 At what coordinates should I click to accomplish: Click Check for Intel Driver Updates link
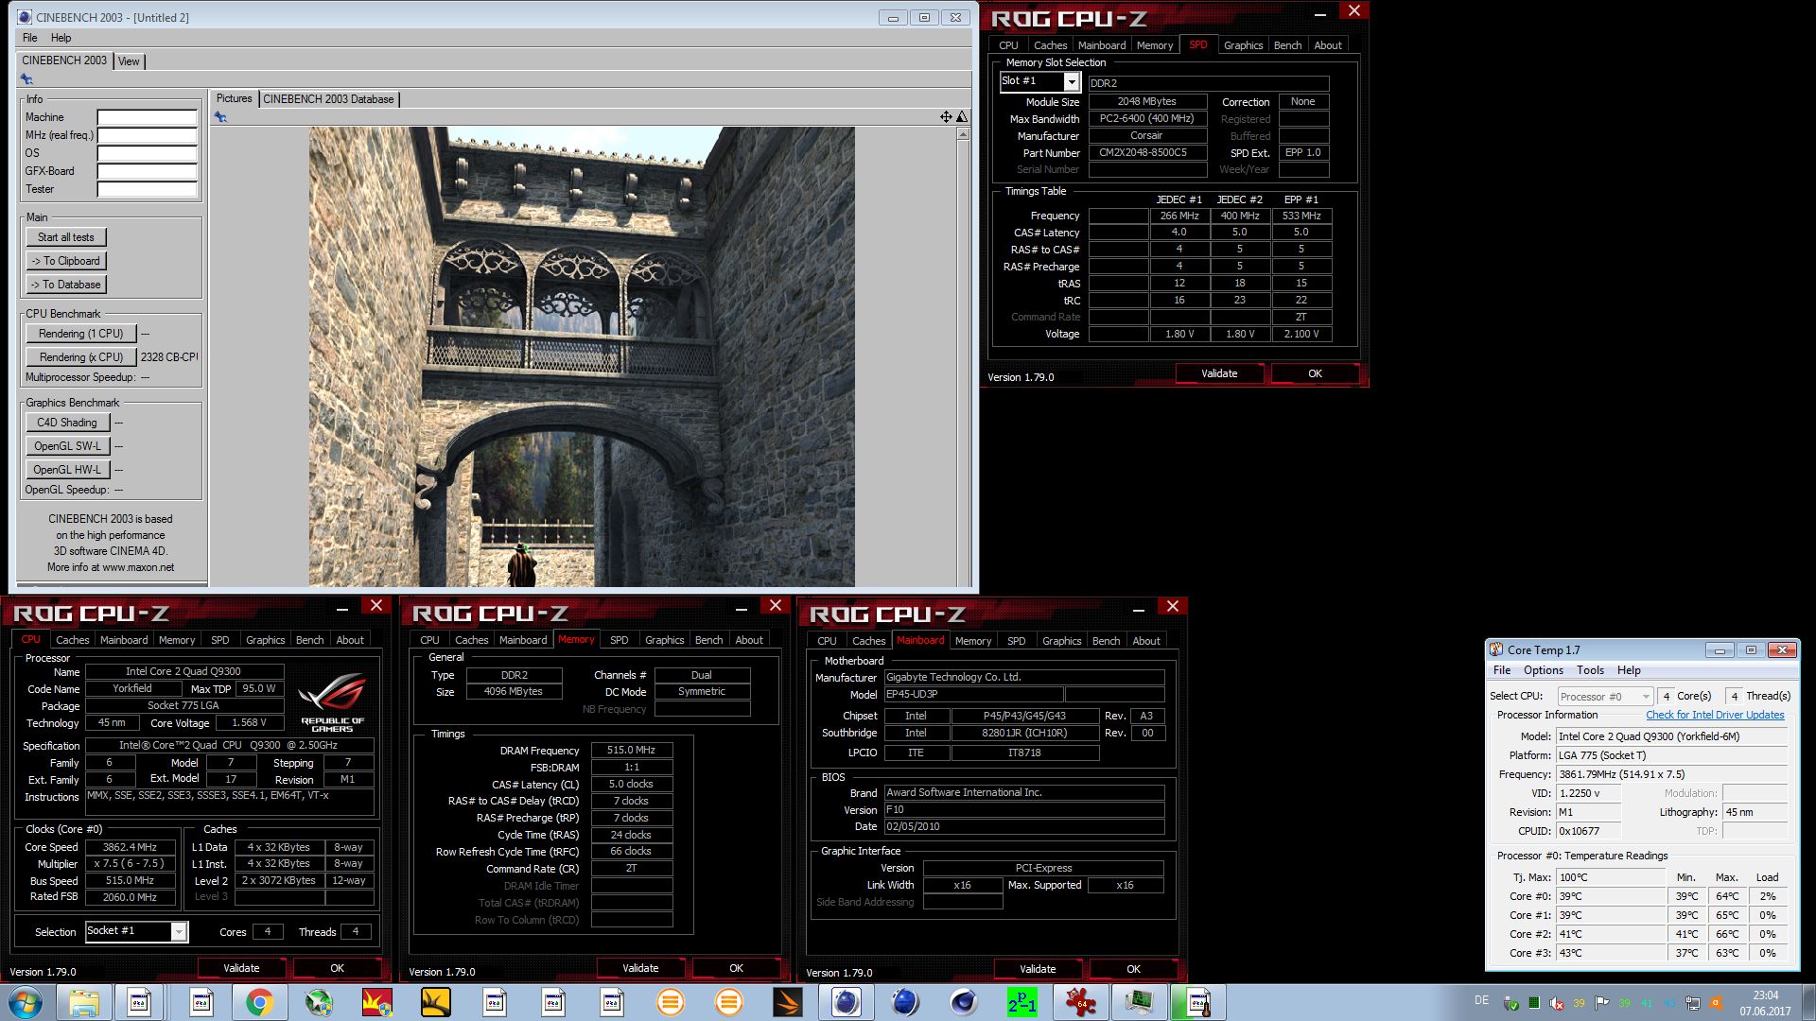1715,716
